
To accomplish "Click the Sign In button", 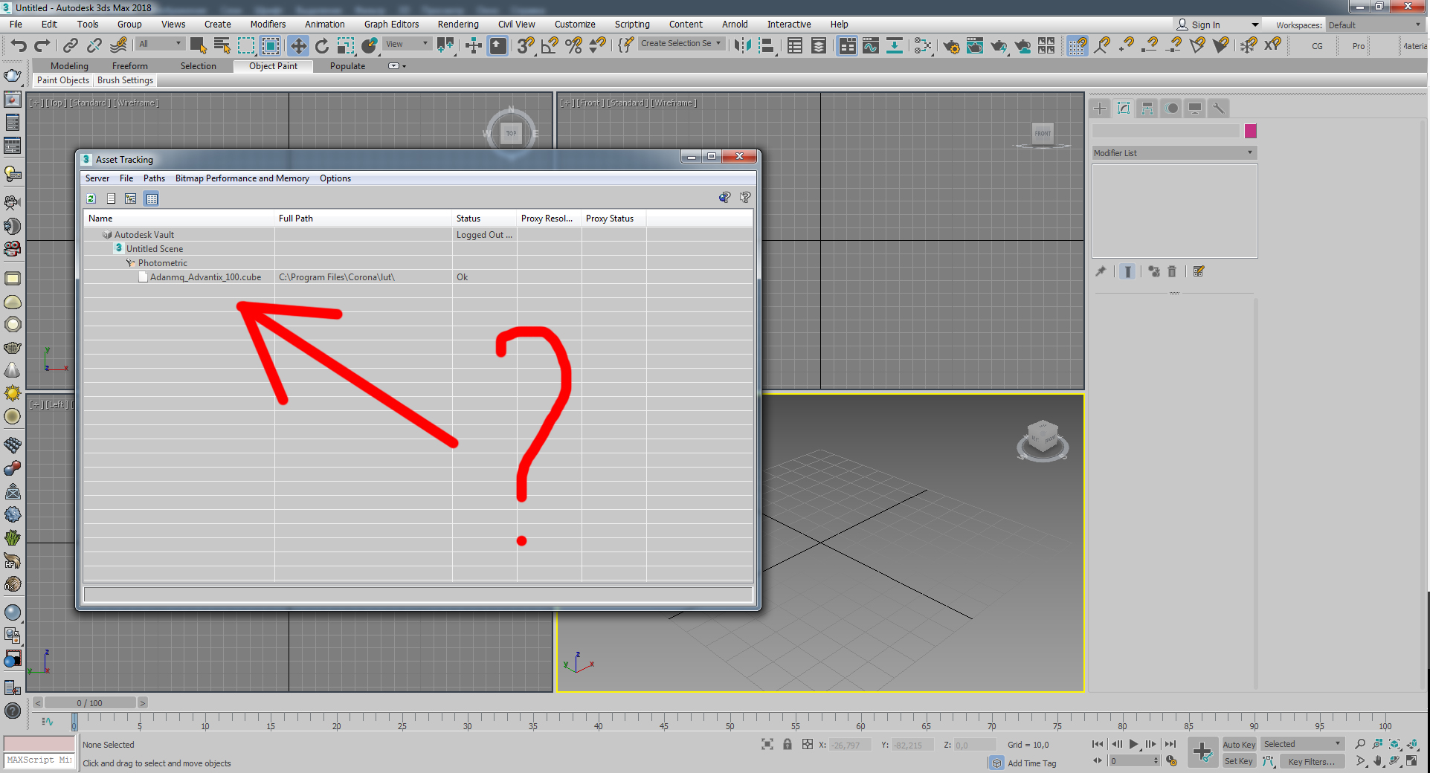I will click(x=1199, y=25).
